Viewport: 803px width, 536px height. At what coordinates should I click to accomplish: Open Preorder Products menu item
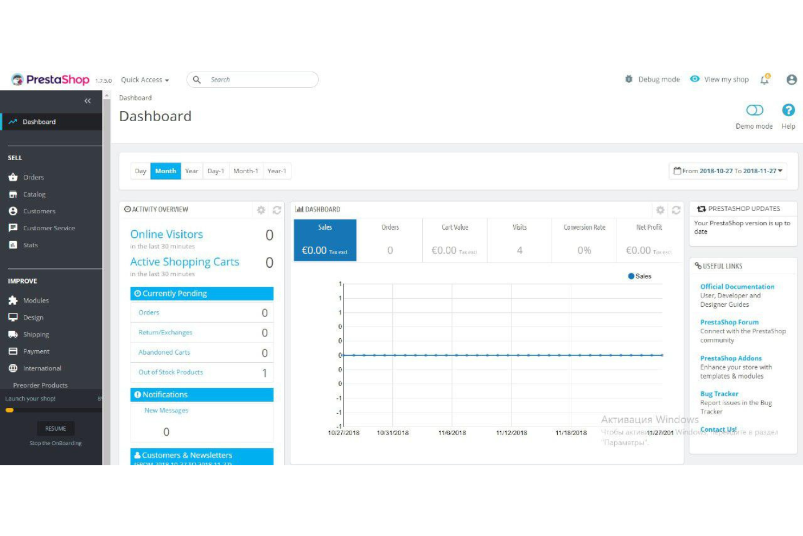coord(40,385)
